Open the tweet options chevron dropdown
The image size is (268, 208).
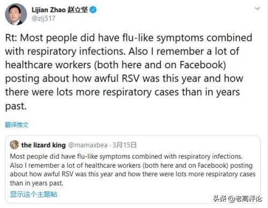[257, 9]
